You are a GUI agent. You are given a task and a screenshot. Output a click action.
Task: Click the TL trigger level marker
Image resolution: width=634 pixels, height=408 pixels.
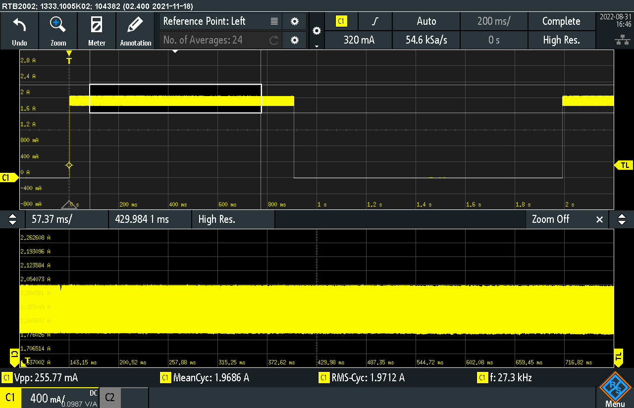click(x=624, y=165)
